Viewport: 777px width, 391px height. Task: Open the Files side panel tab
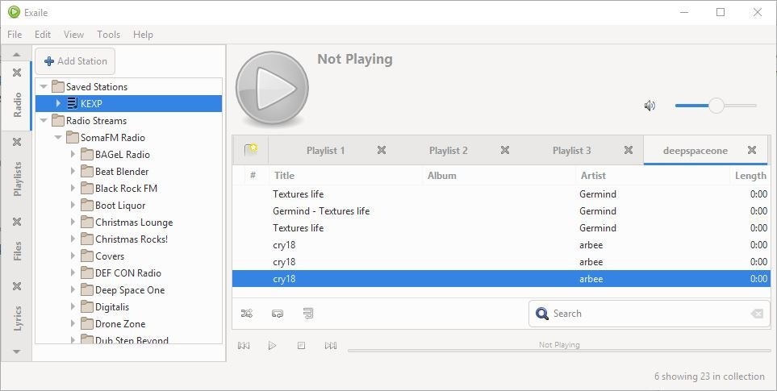click(17, 251)
